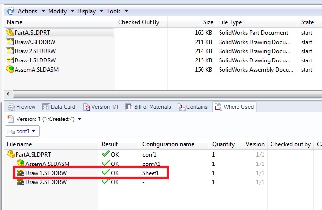Select AssemA.SLDASM name in the upper file list

click(36, 70)
